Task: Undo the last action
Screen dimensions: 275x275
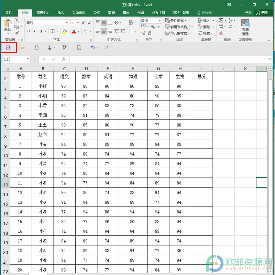Action: tap(92, 47)
